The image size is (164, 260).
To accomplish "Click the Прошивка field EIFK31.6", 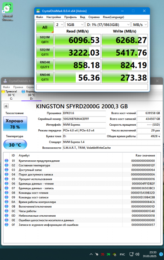I will (84, 113).
